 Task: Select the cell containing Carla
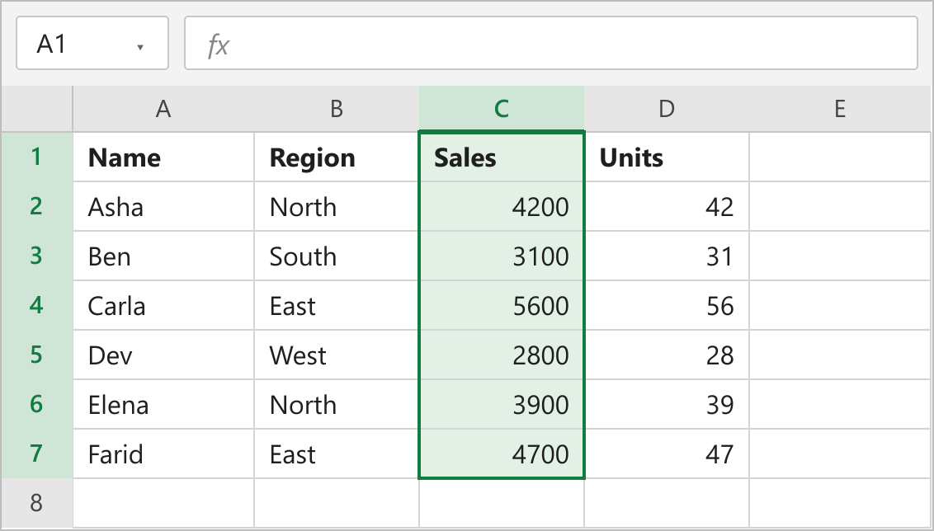point(163,305)
